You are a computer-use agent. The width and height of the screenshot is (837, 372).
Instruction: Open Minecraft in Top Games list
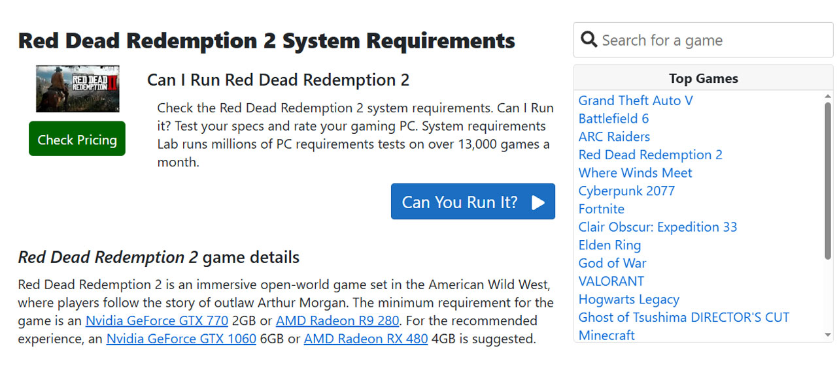(607, 335)
